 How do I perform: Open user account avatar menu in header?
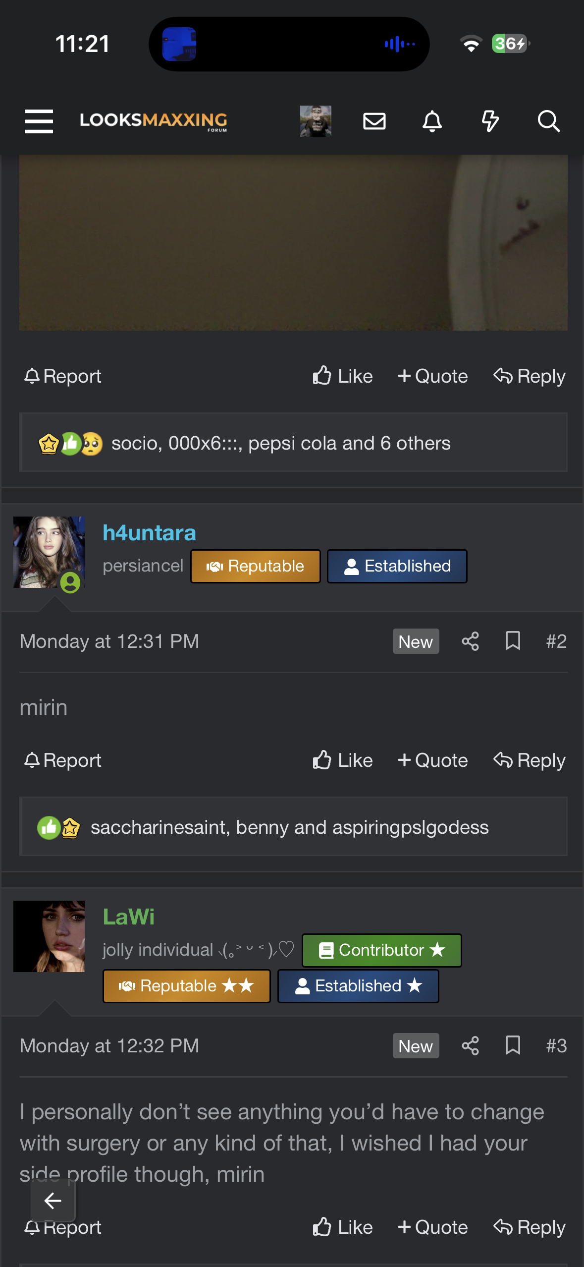(316, 121)
